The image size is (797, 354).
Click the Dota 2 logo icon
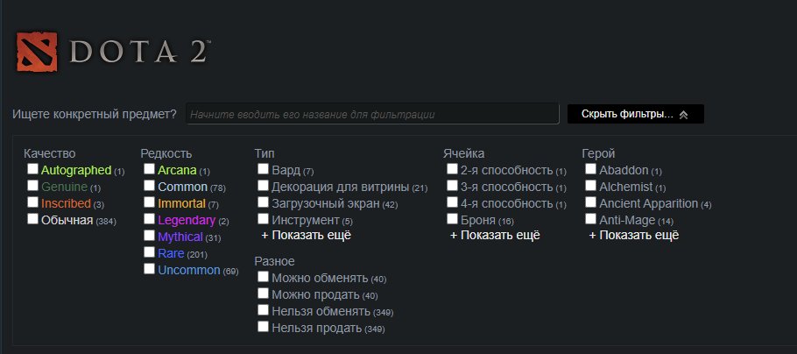click(37, 52)
